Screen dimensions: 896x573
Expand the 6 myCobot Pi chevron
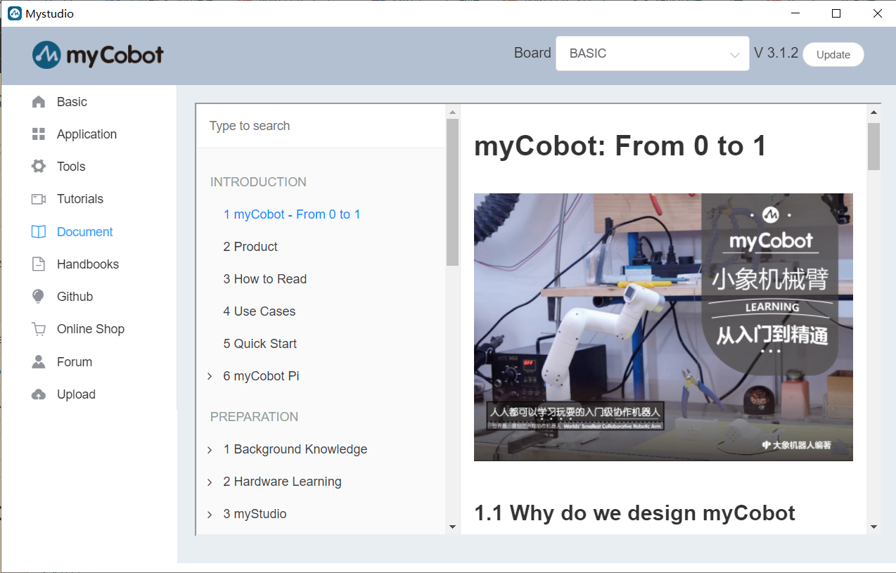pos(210,376)
